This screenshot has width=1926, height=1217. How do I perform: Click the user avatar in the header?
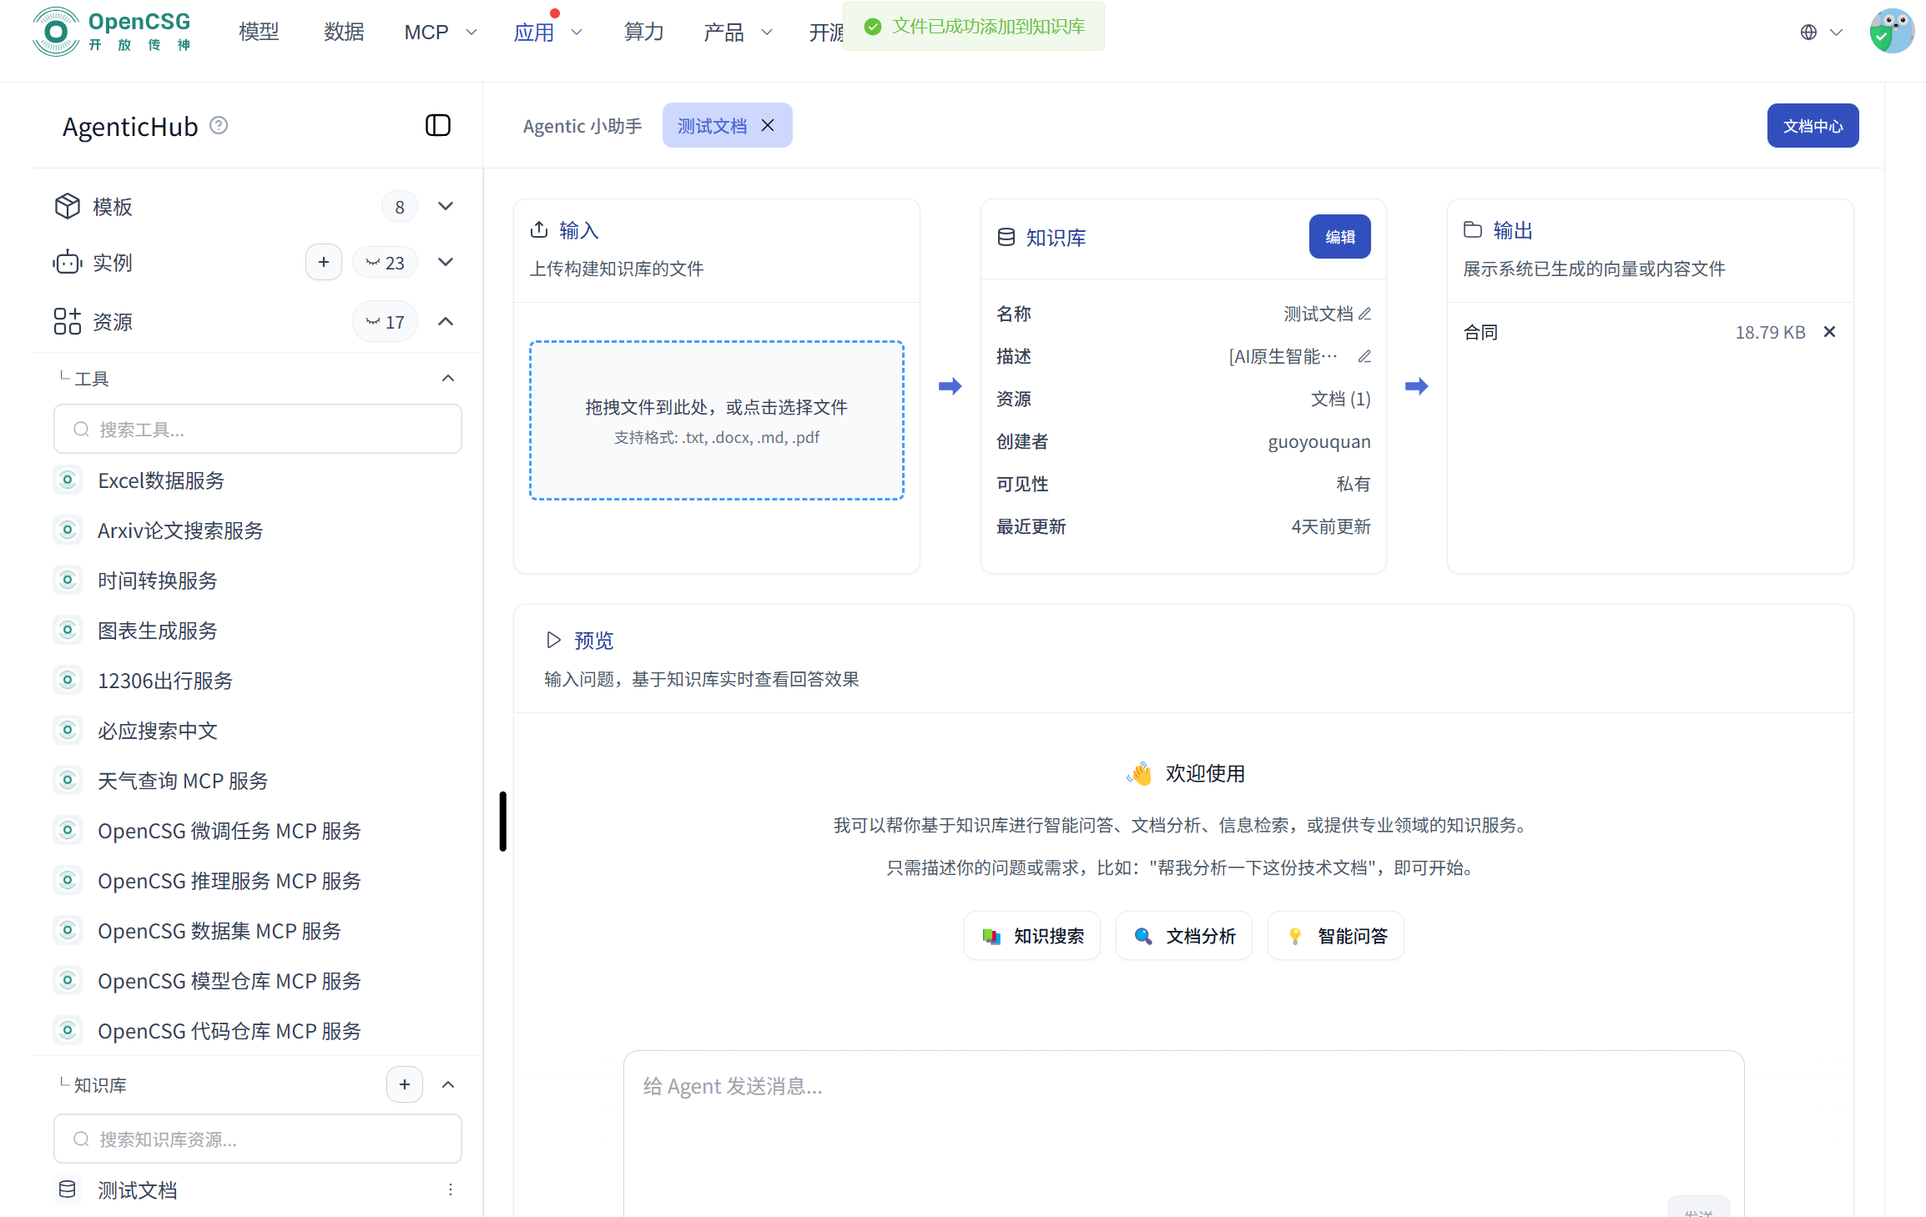[1891, 32]
